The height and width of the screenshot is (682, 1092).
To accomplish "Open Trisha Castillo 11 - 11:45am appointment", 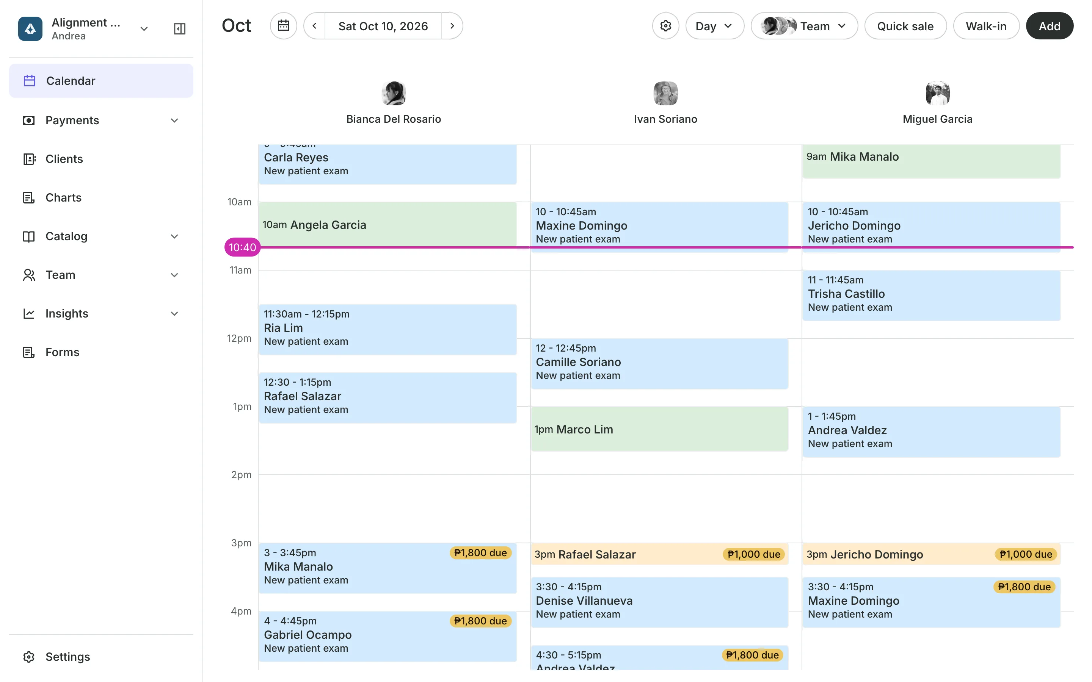I will tap(931, 296).
